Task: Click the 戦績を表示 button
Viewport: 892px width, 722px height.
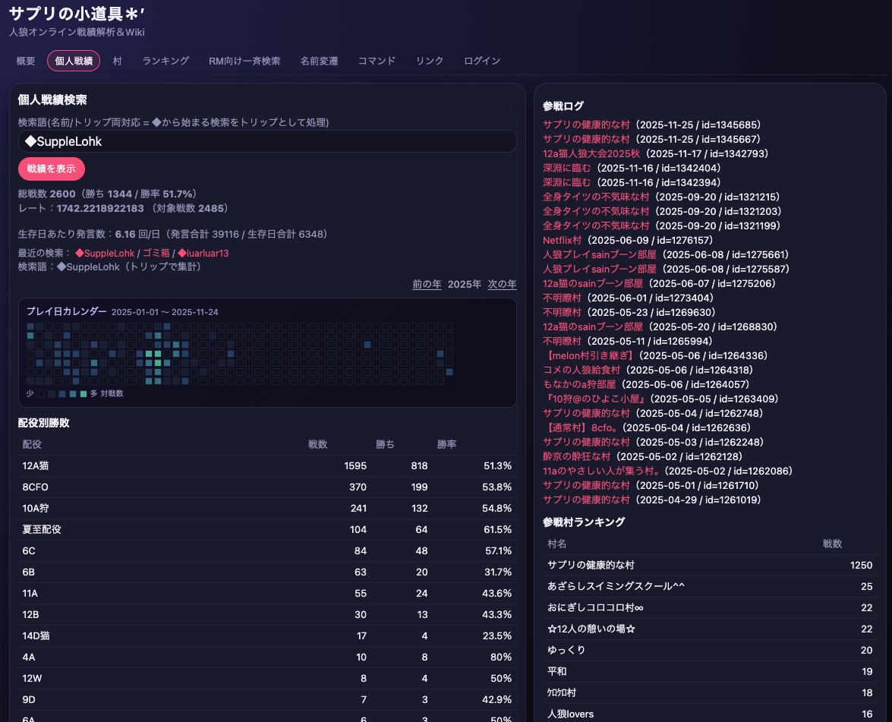Action: tap(51, 169)
